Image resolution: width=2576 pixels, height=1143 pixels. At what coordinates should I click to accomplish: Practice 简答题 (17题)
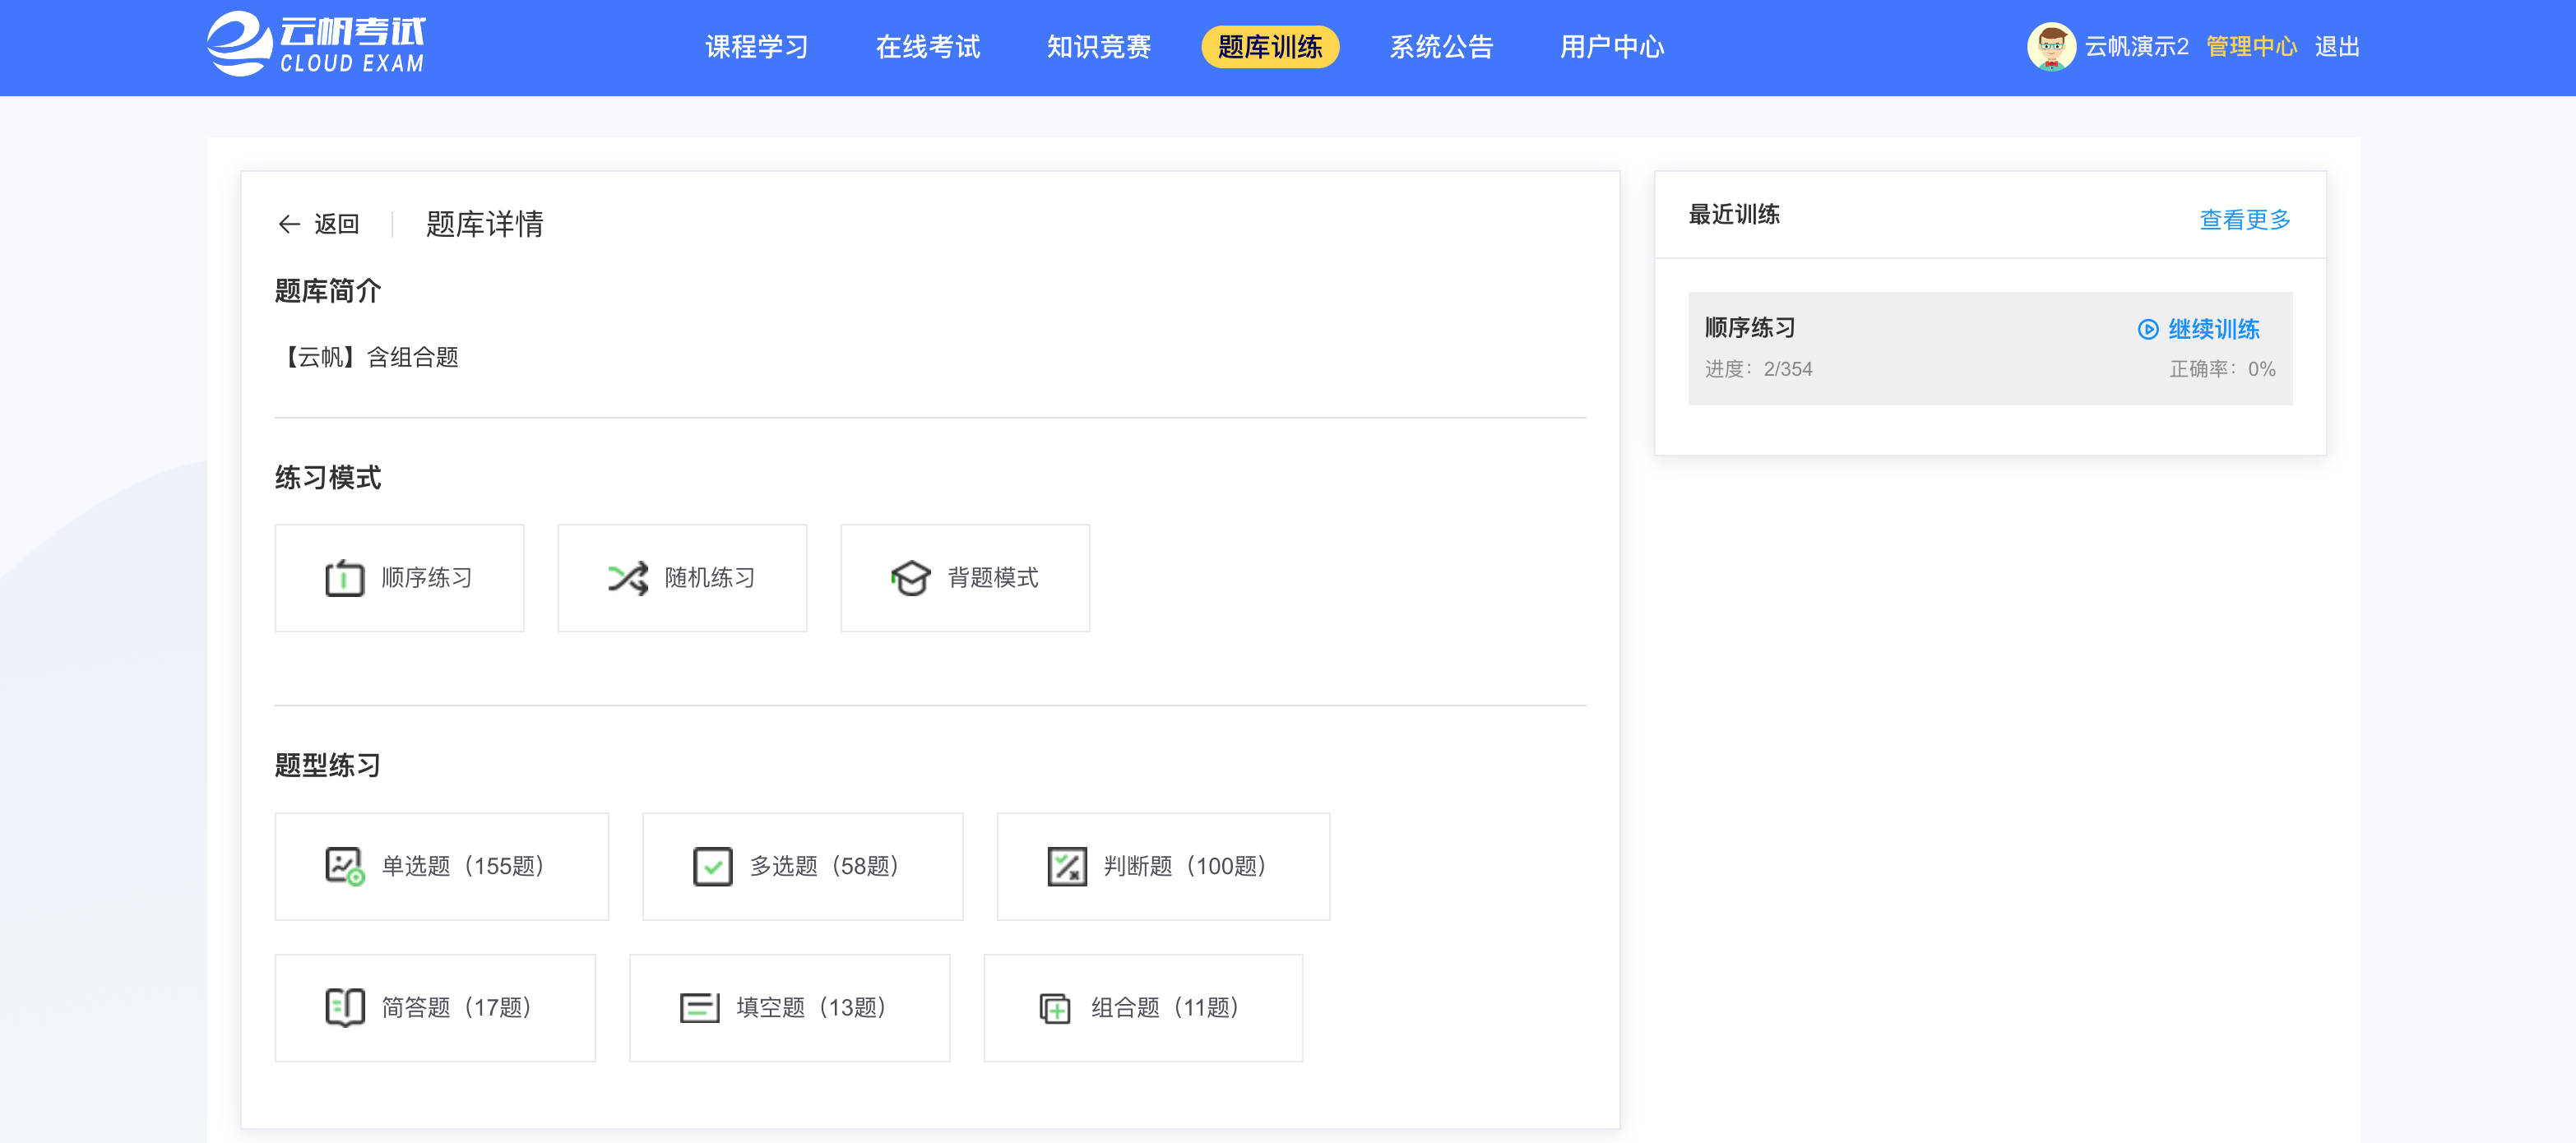(x=435, y=1007)
